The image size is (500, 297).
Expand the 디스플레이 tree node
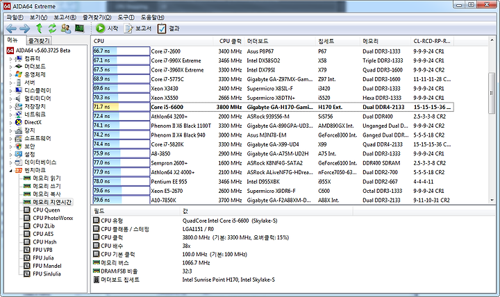coord(10,91)
